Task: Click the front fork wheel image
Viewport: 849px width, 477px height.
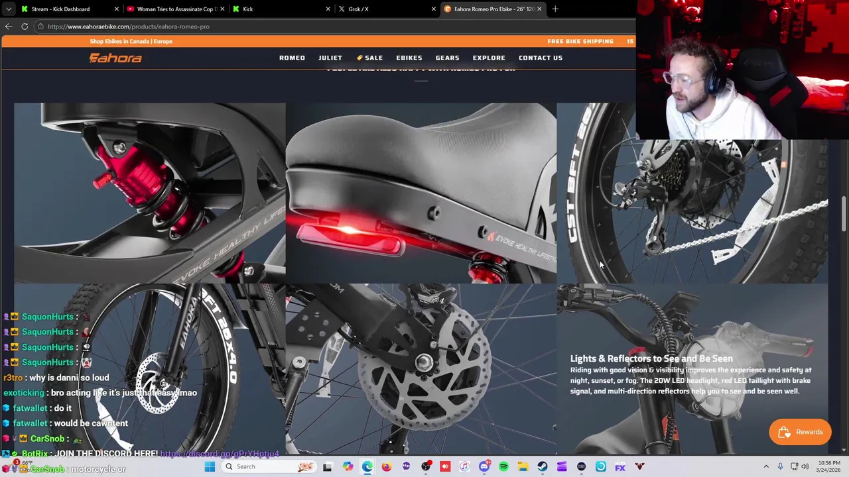Action: tap(149, 369)
